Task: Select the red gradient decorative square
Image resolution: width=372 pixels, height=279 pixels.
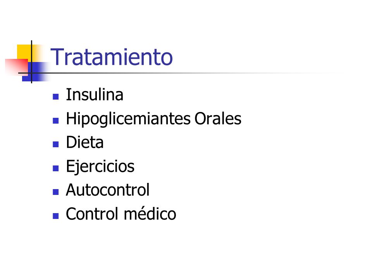Action: tap(16, 67)
